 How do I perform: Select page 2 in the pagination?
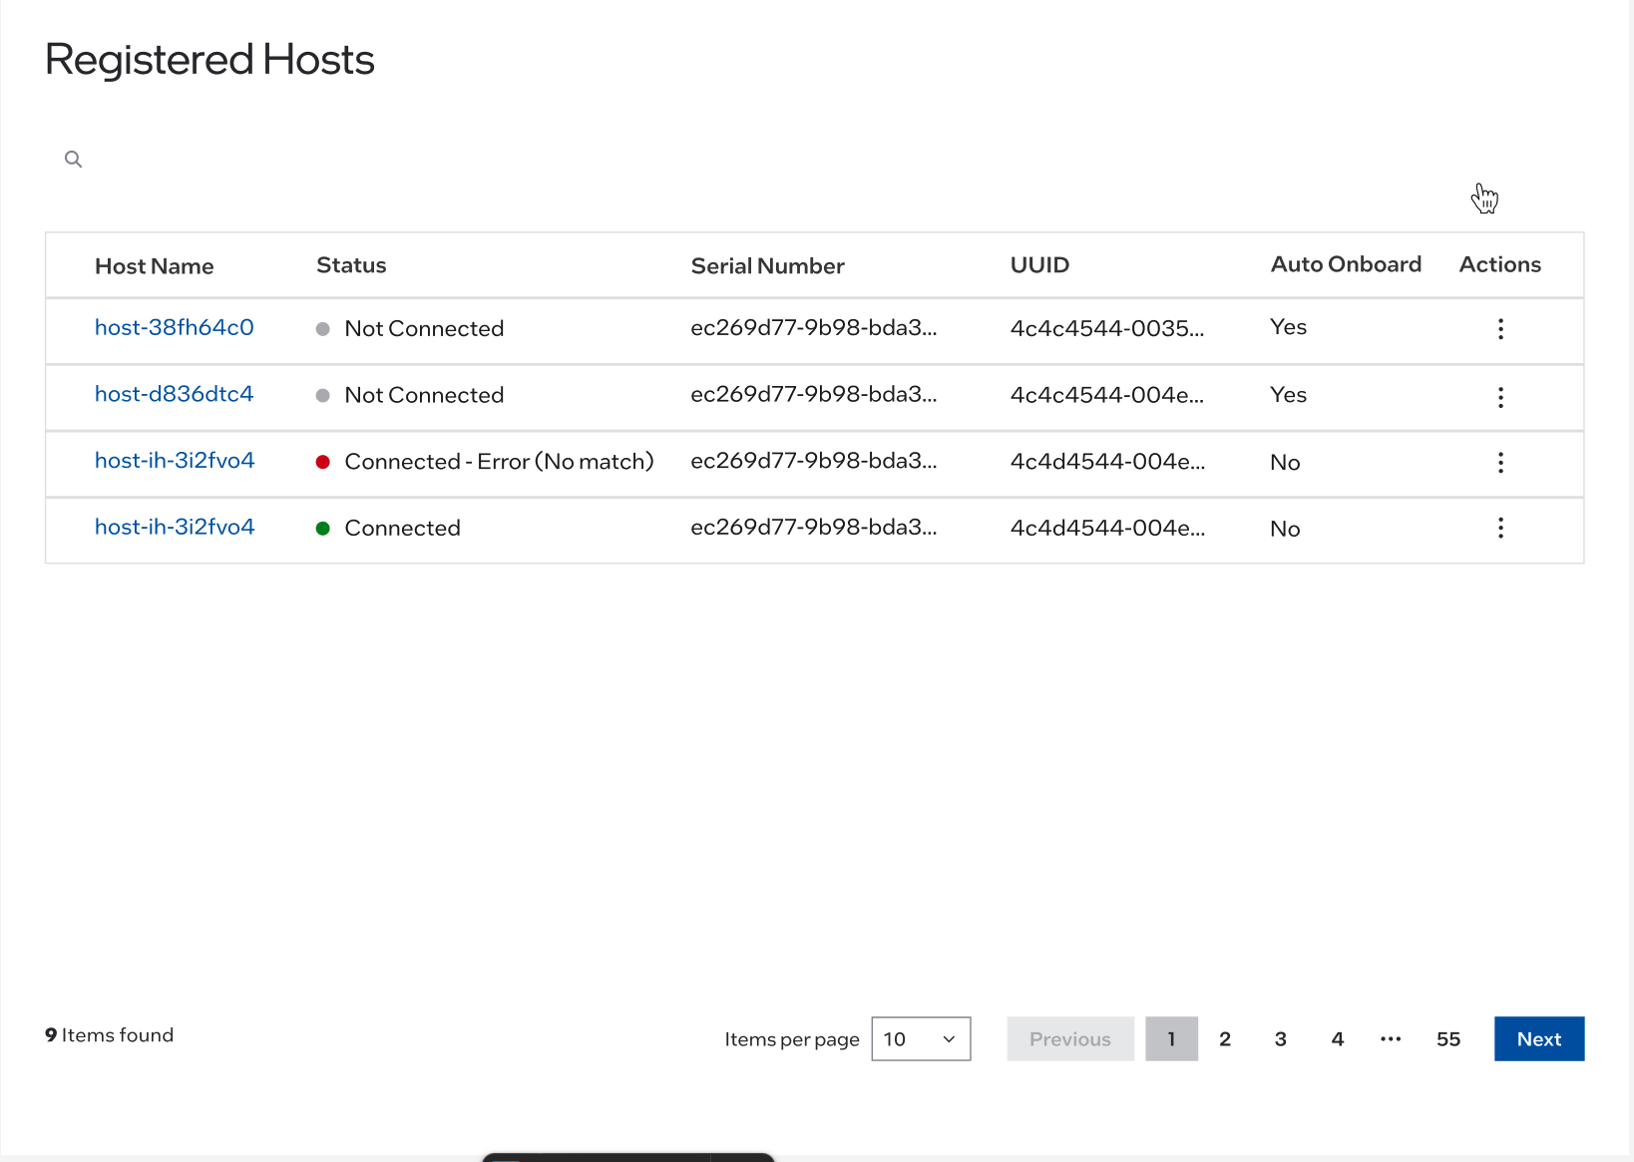click(1225, 1038)
